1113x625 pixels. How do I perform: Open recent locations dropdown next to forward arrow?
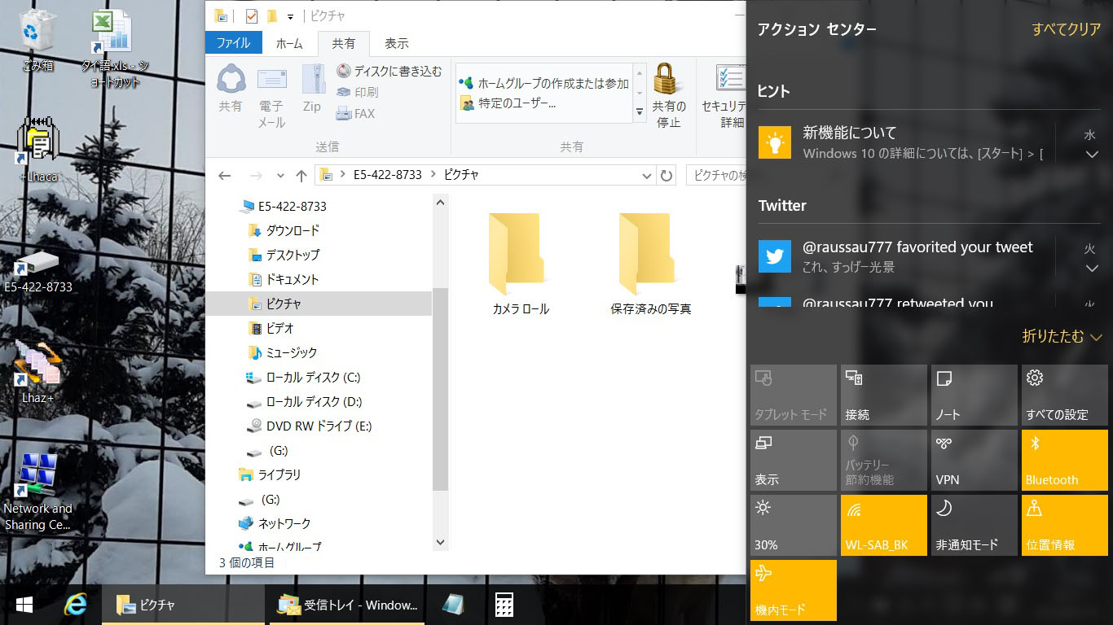pos(280,175)
